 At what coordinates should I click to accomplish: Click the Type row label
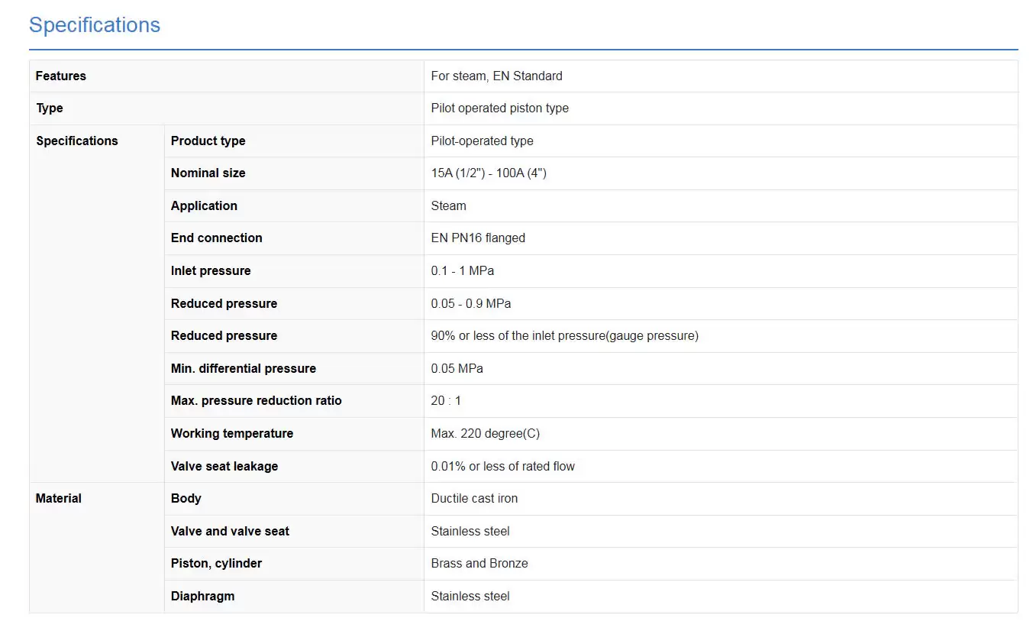point(50,108)
